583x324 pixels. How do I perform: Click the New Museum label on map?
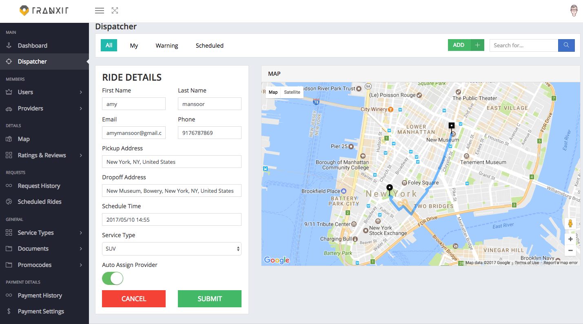pos(443,140)
